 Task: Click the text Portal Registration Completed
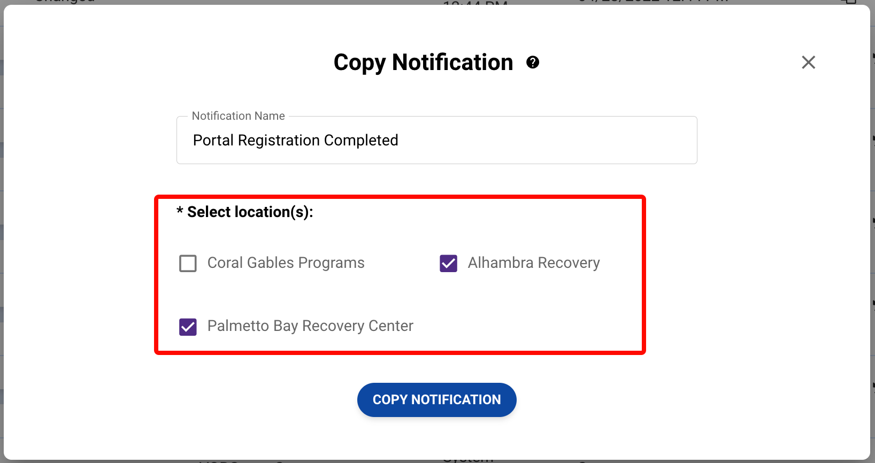point(295,140)
